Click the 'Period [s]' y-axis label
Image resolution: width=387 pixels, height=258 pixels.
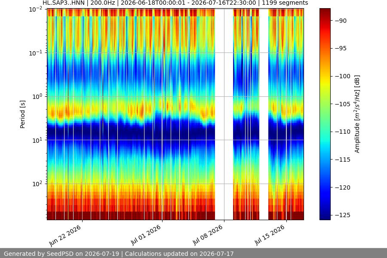pos(22,114)
